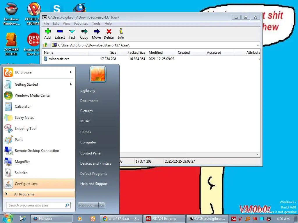Open Pictures from Start menu
298x223 pixels.
(x=86, y=111)
